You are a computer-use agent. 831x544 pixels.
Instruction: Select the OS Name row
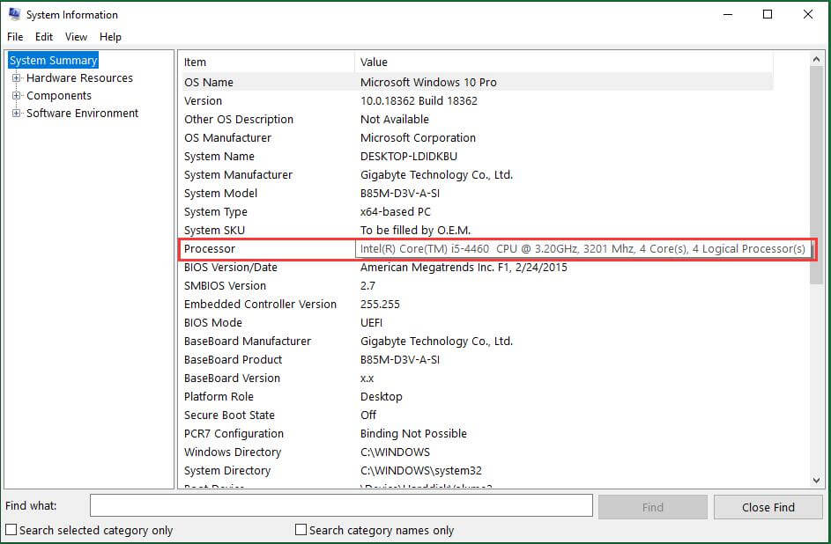click(x=477, y=82)
